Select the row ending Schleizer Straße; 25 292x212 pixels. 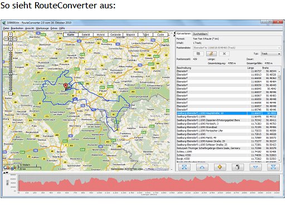pos(227,145)
